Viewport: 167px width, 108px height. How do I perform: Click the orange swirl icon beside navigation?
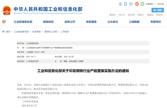coord(4,22)
